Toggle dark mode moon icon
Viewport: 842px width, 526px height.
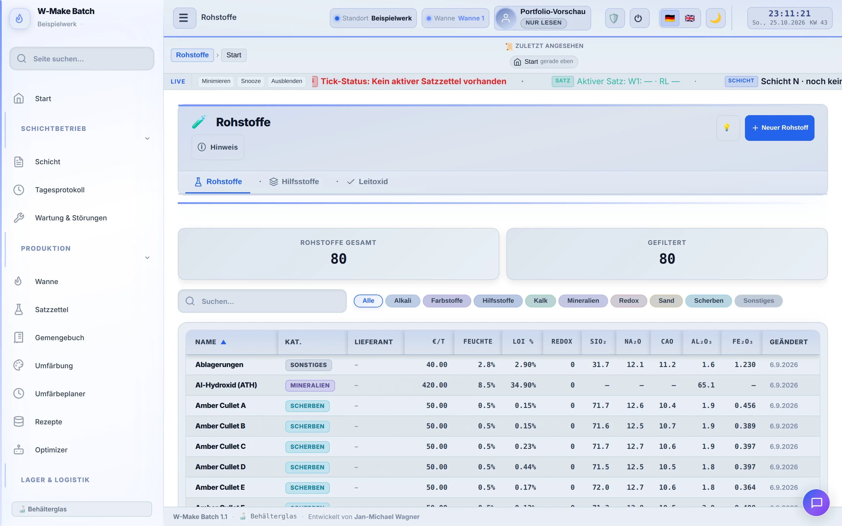[715, 18]
